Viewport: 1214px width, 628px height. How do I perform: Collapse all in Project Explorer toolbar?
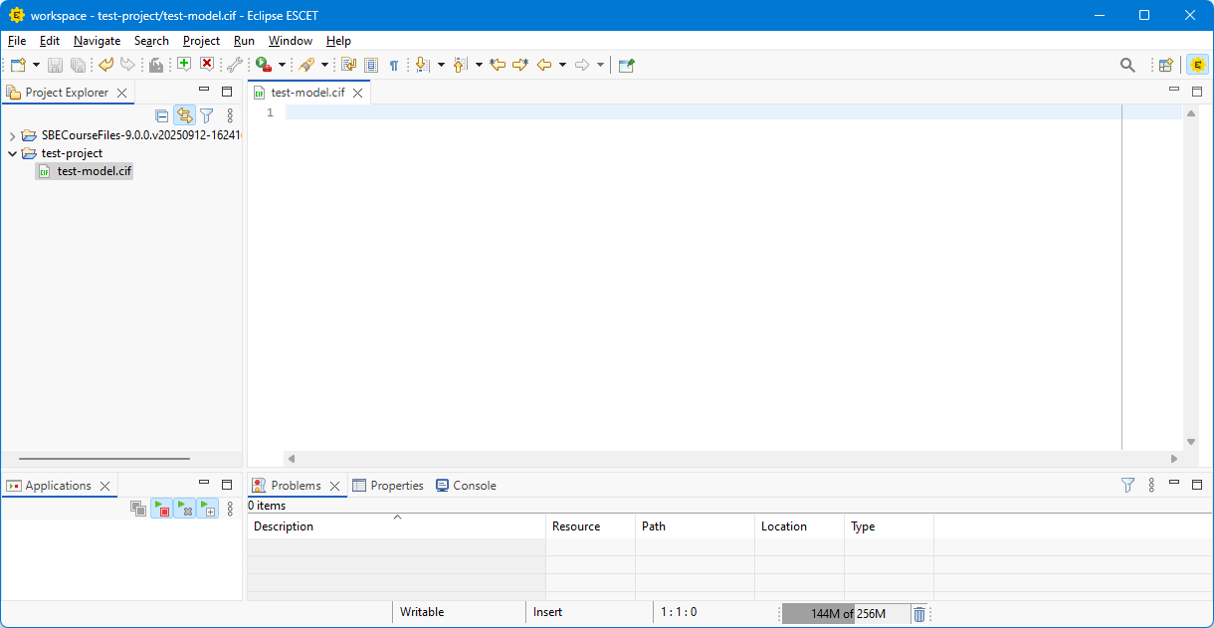162,115
